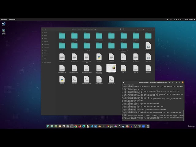Open the view options dropdown arrow
Screen dimensions: 196x147
click(140, 29)
